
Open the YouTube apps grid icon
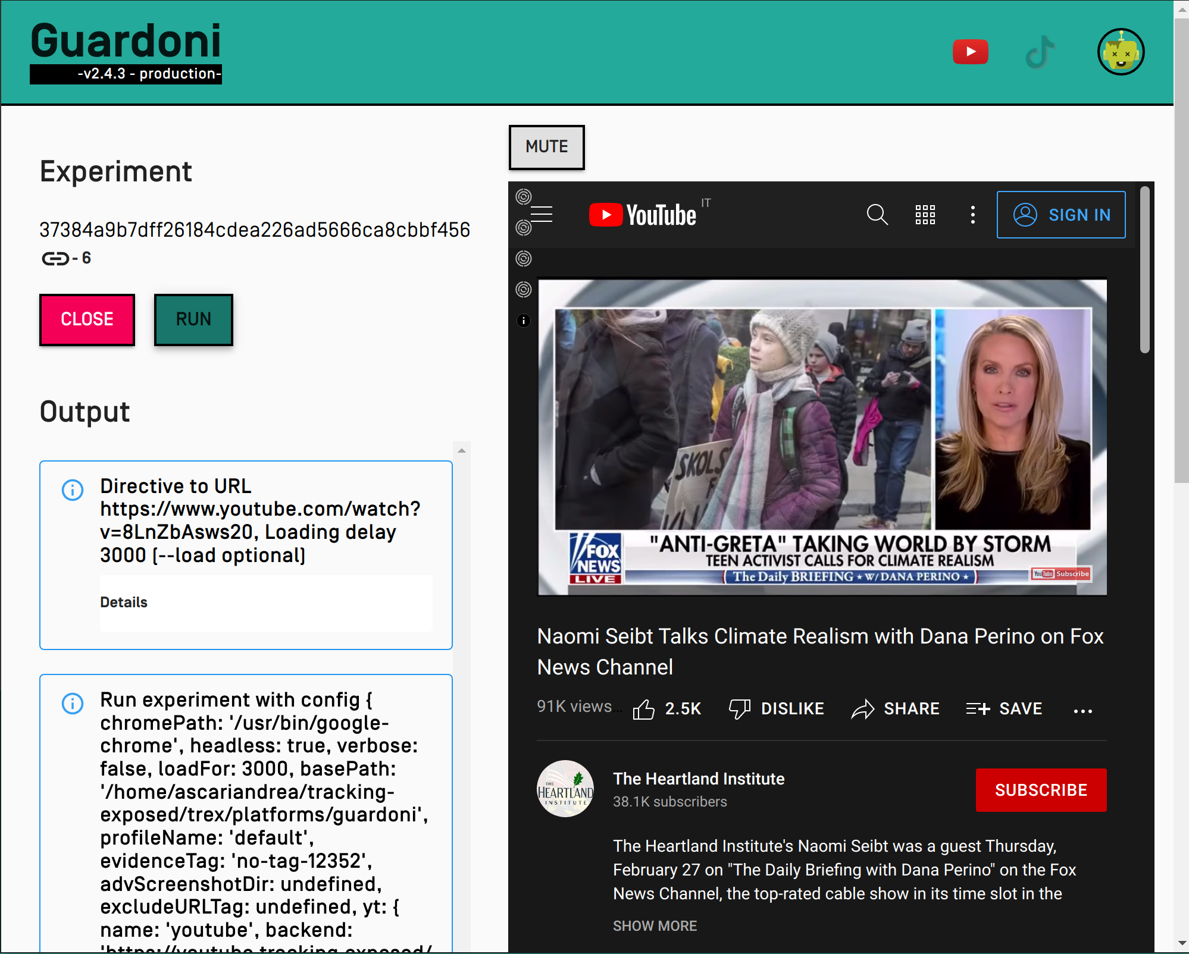(x=925, y=215)
